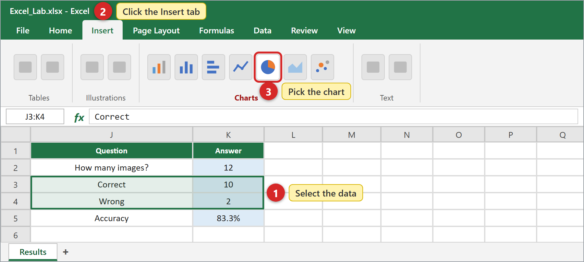Click the first button in Tables group

click(25, 67)
